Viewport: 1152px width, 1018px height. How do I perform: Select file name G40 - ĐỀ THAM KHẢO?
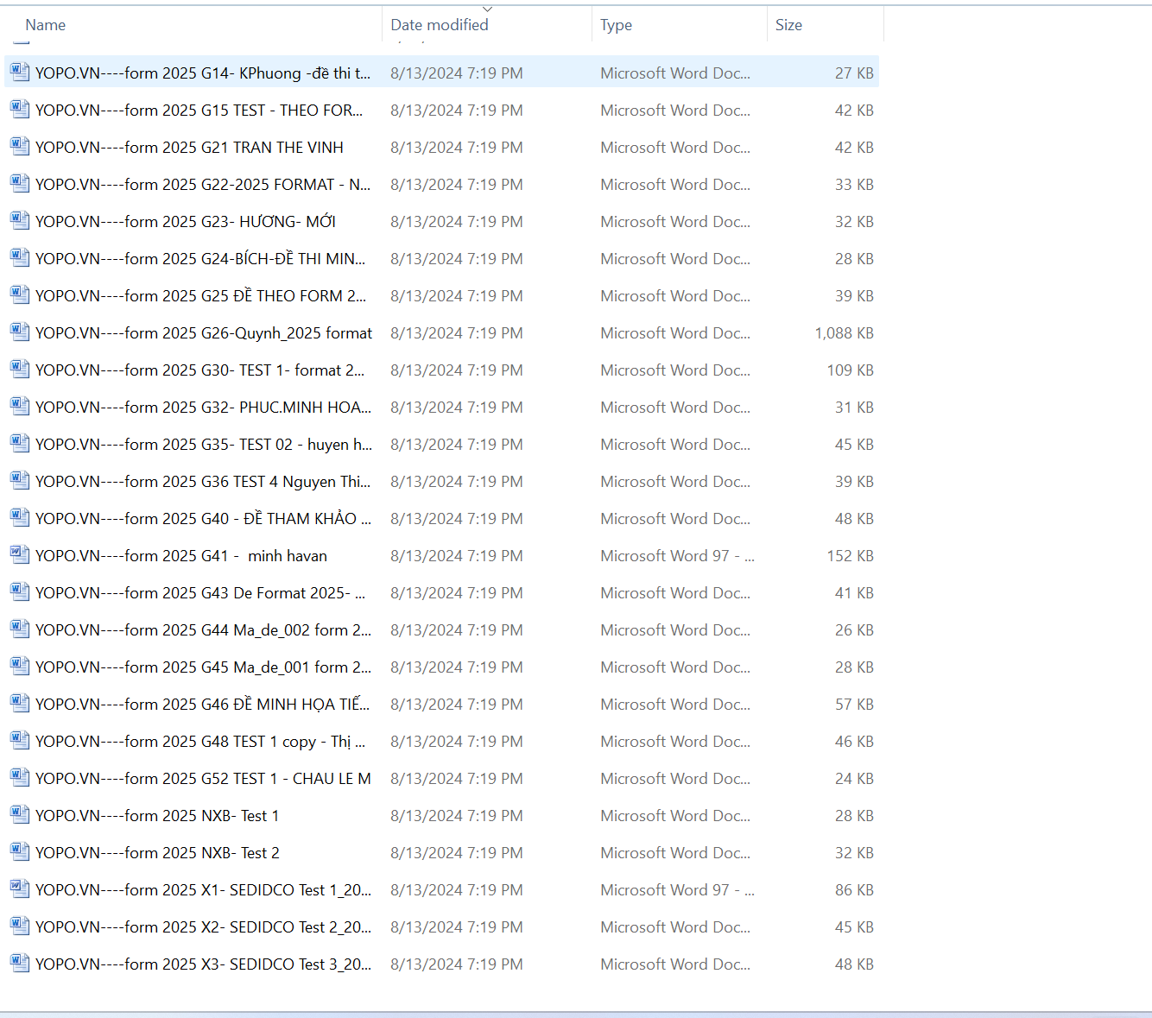pyautogui.click(x=204, y=519)
